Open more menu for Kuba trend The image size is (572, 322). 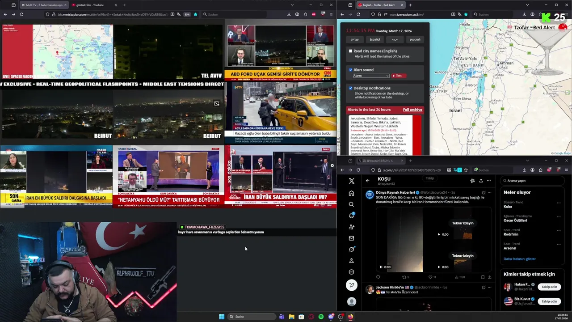coord(559,203)
